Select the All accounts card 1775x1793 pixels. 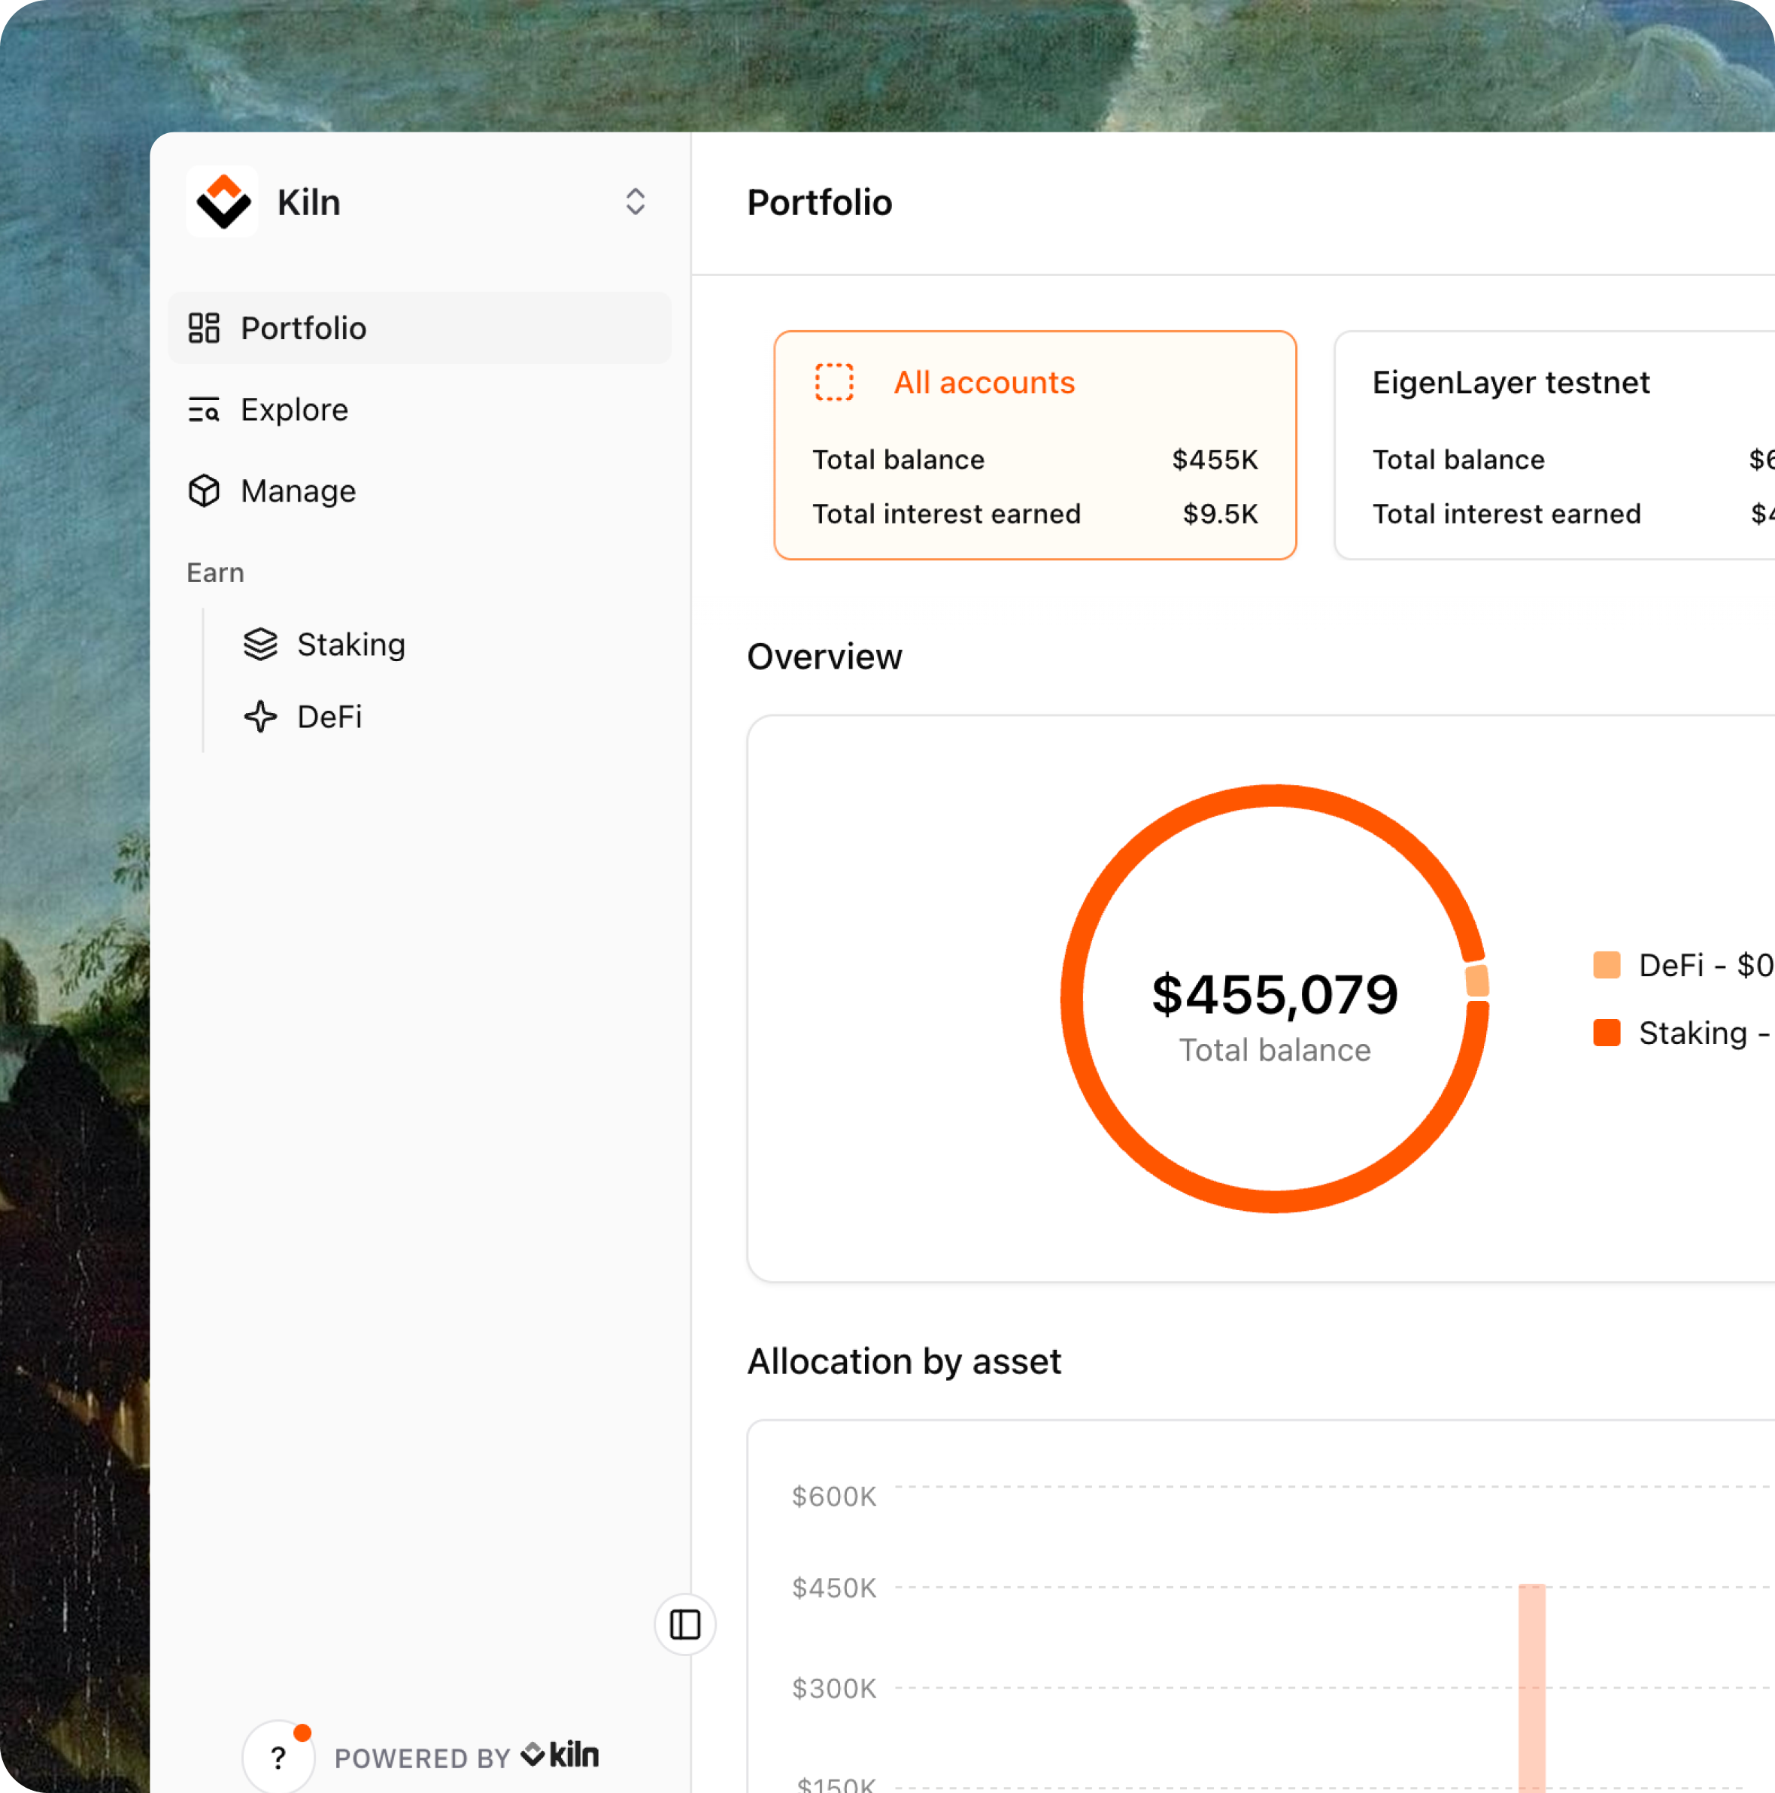(x=1035, y=445)
